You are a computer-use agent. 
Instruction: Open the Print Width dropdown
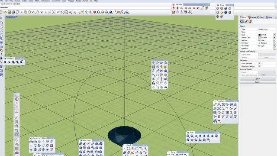(x=274, y=46)
